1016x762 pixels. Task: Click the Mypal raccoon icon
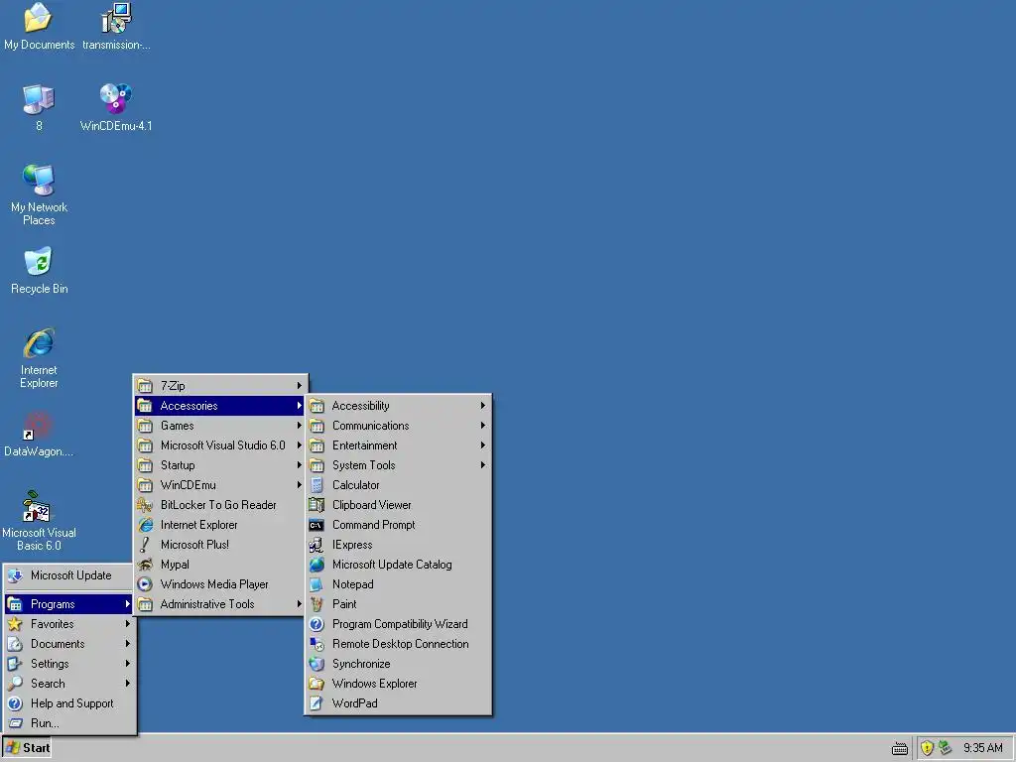(145, 565)
